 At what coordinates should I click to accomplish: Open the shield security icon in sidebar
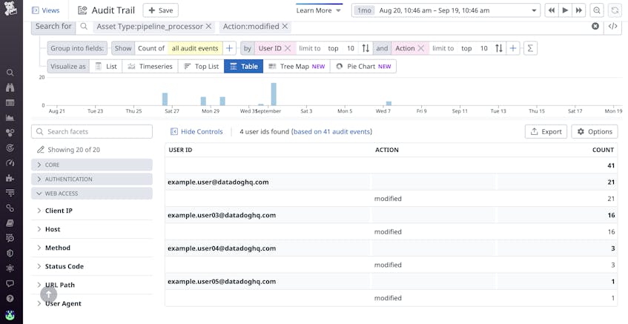(10, 253)
